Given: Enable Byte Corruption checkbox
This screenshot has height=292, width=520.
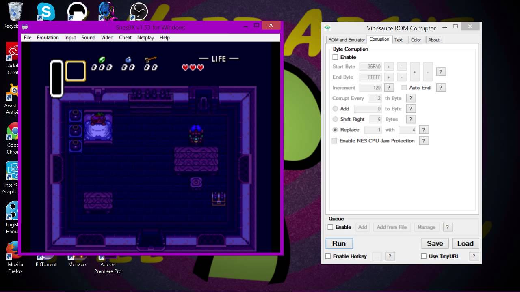Looking at the screenshot, I should point(335,57).
